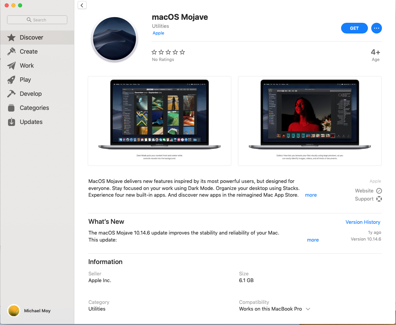Click the Website compass icon
396x325 pixels.
coord(379,191)
